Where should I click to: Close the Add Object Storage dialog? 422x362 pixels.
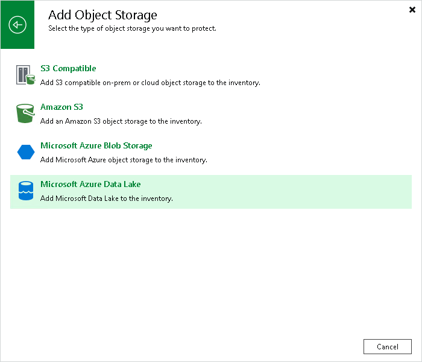412,10
